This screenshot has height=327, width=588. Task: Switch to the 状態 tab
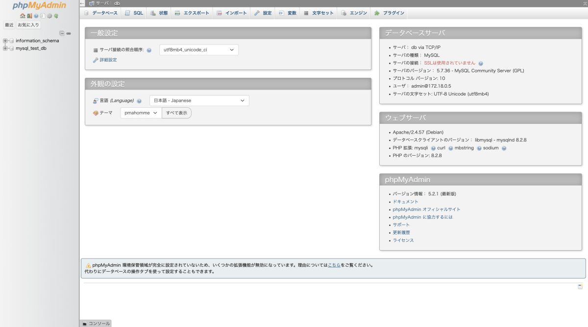[159, 13]
